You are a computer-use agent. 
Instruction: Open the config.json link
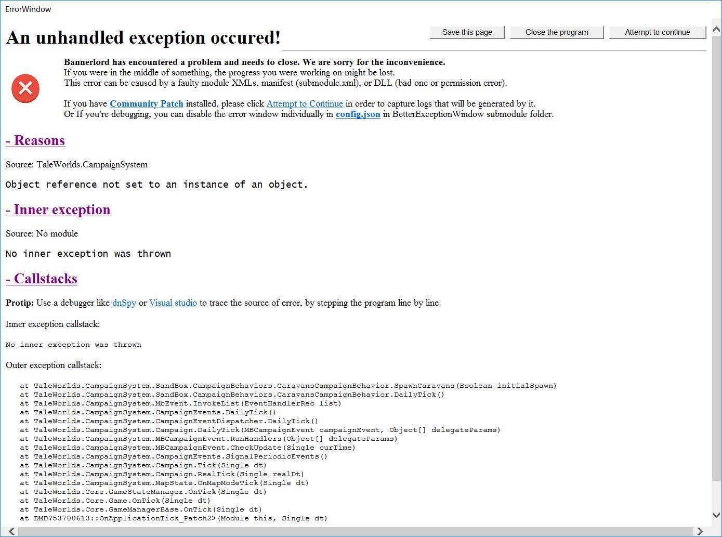[358, 114]
